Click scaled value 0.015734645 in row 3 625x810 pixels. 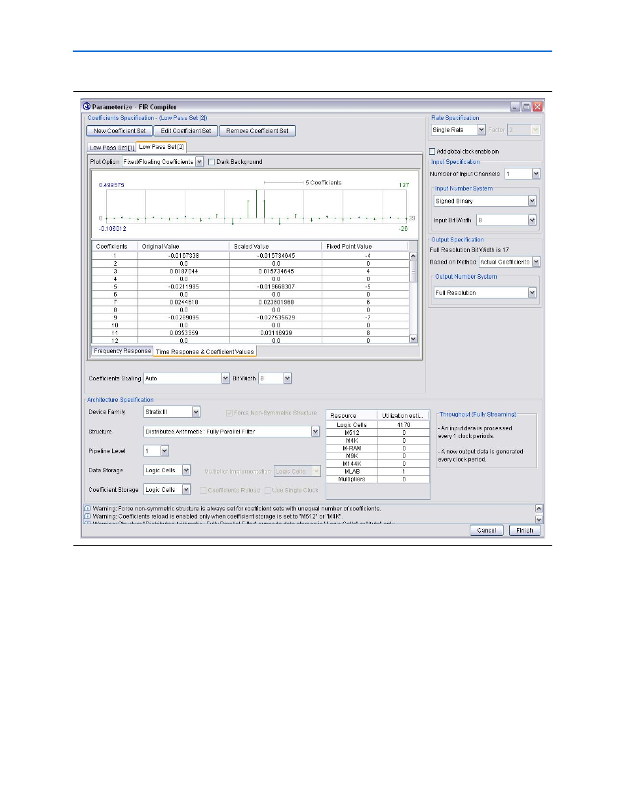pos(276,271)
